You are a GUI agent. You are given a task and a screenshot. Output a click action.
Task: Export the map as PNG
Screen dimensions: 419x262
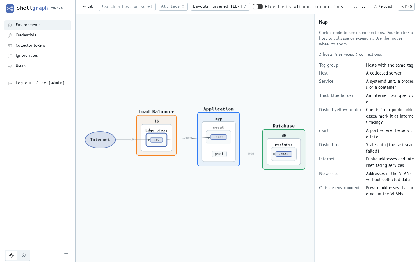click(406, 6)
